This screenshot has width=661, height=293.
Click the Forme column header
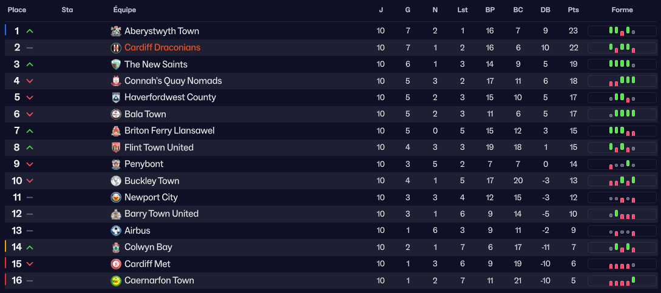coord(622,10)
